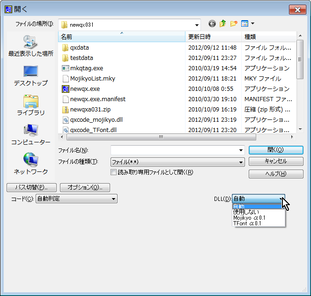Select ライブラリ in places bar
Viewport: 311px width, 296px height.
click(31, 105)
